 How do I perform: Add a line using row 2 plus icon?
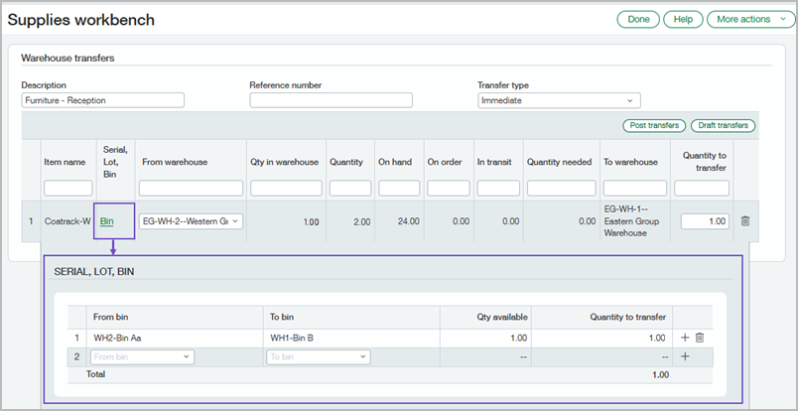pos(685,356)
